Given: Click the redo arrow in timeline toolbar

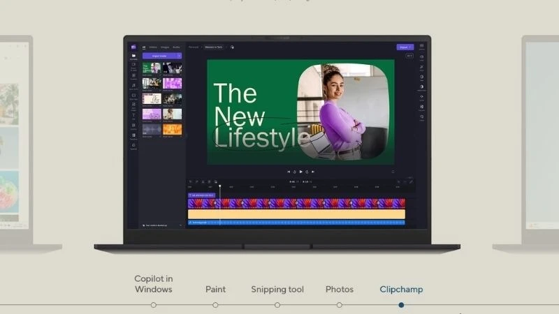Looking at the screenshot, I should click(197, 182).
